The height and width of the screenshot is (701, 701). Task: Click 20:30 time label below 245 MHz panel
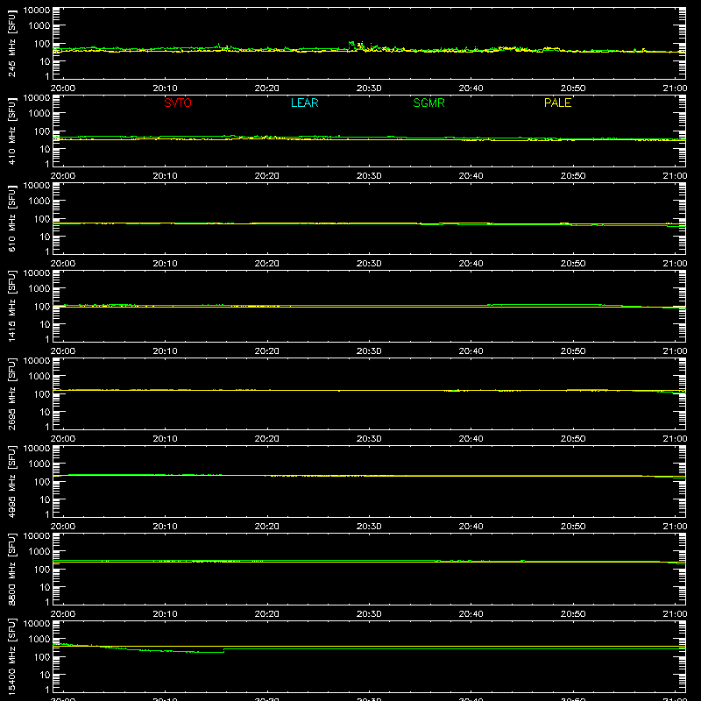(369, 89)
